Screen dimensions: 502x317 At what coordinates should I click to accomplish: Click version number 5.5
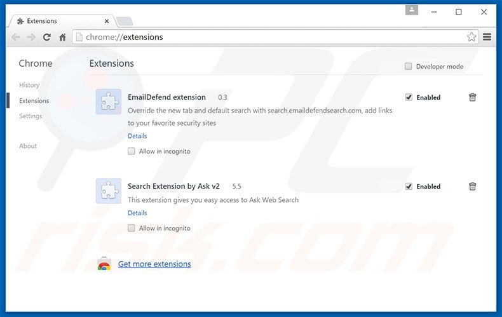point(236,186)
